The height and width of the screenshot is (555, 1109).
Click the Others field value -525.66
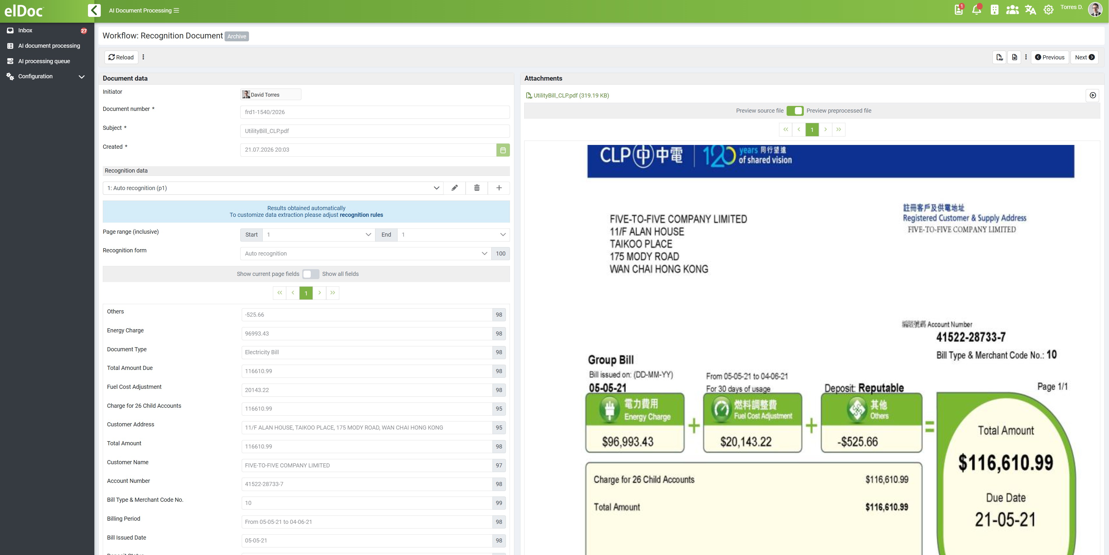pos(367,315)
